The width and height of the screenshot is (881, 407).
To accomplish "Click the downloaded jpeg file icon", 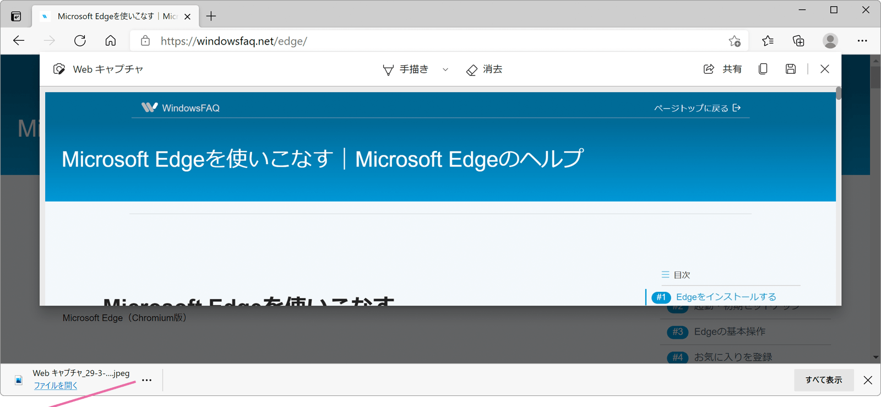I will 19,380.
